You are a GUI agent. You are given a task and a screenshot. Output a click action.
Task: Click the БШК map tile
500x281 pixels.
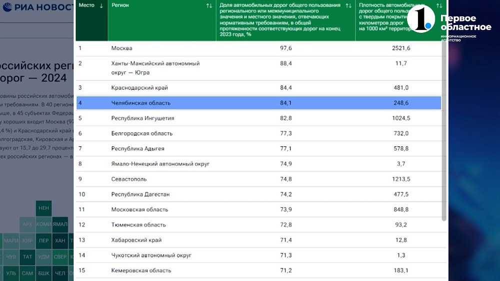(x=44, y=273)
